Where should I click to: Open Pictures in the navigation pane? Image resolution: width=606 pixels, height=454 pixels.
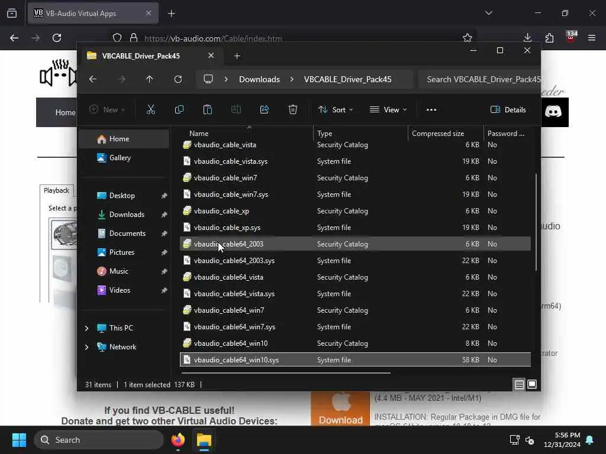pyautogui.click(x=124, y=252)
